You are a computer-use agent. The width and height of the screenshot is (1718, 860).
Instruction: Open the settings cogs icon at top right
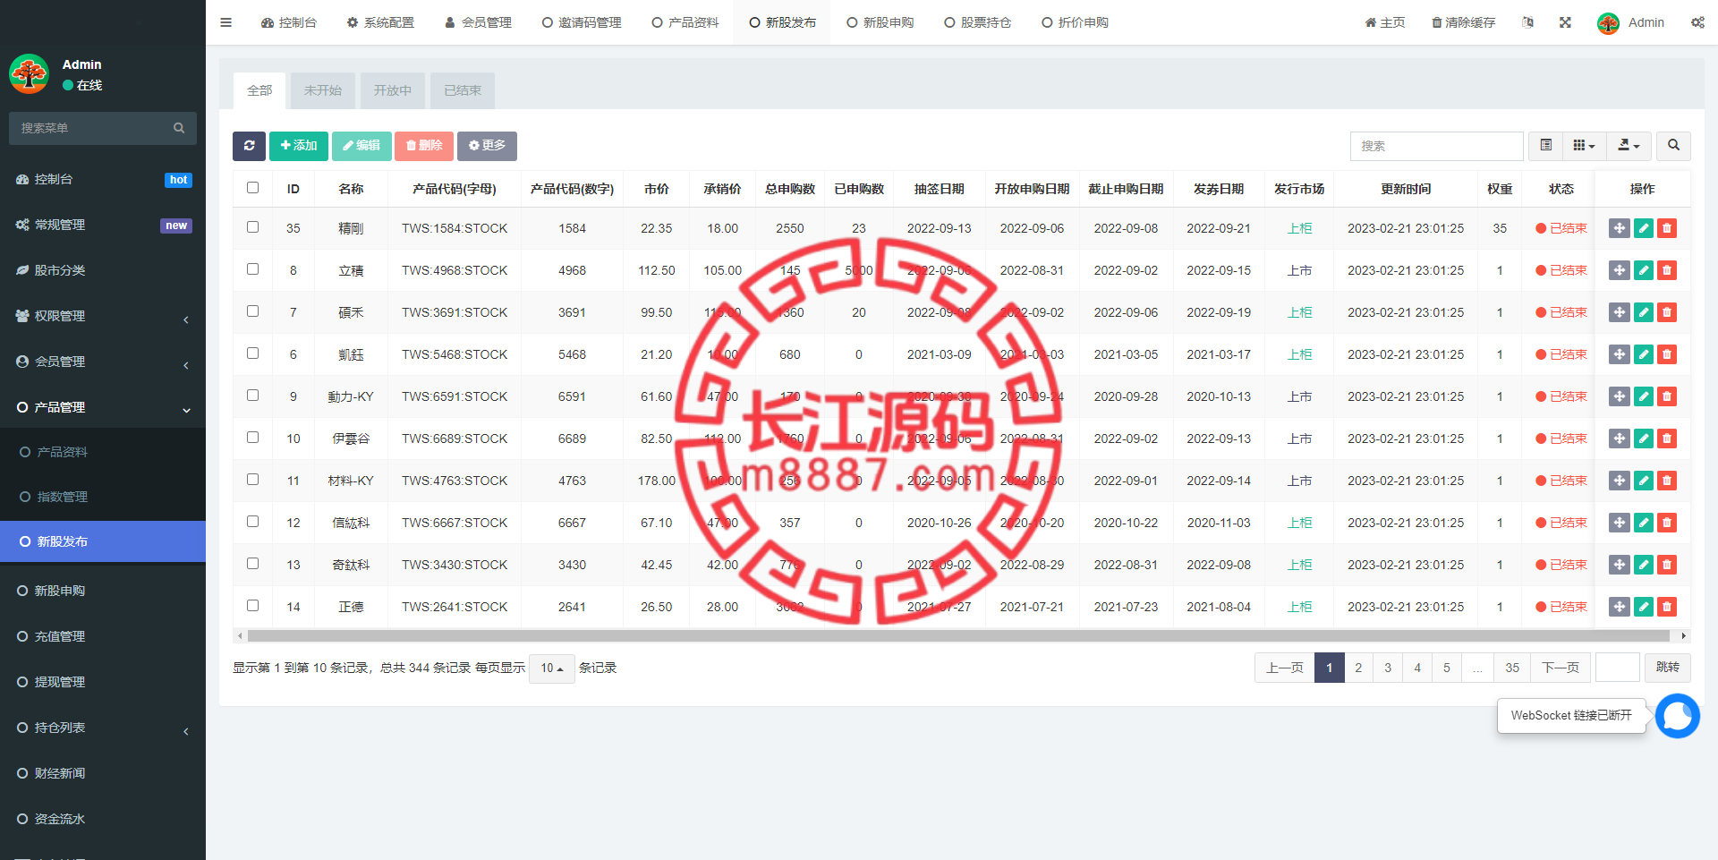(1697, 22)
